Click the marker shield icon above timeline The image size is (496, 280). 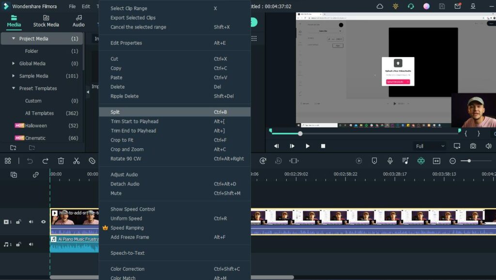coord(374,161)
